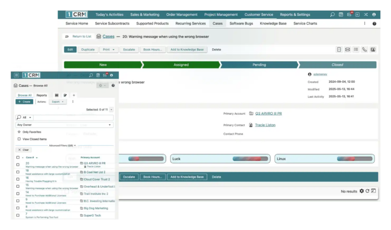Expand Advanced Filters section
391x230 pixels.
(x=62, y=145)
